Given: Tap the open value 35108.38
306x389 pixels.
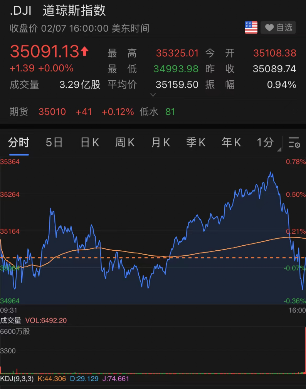Looking at the screenshot, I should pyautogui.click(x=275, y=53).
